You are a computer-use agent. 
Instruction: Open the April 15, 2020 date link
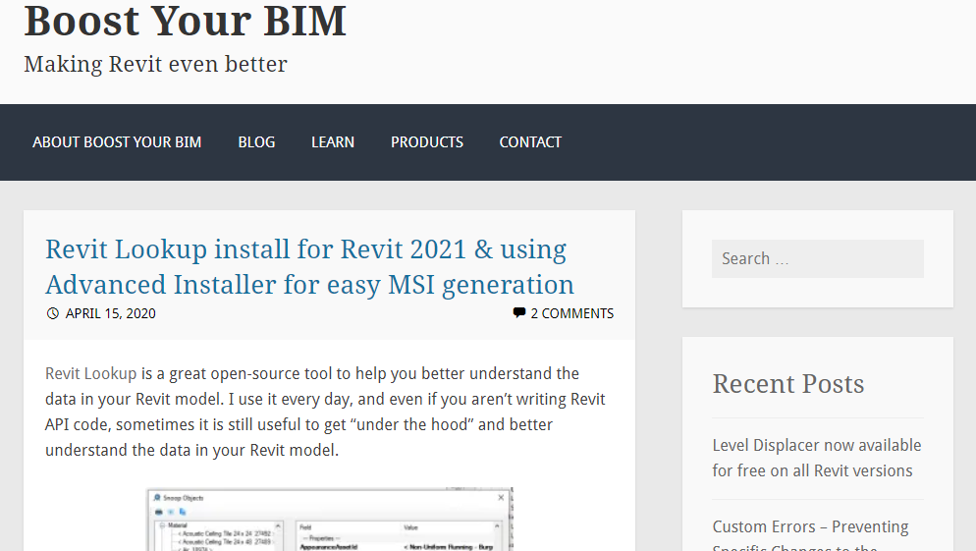(110, 313)
